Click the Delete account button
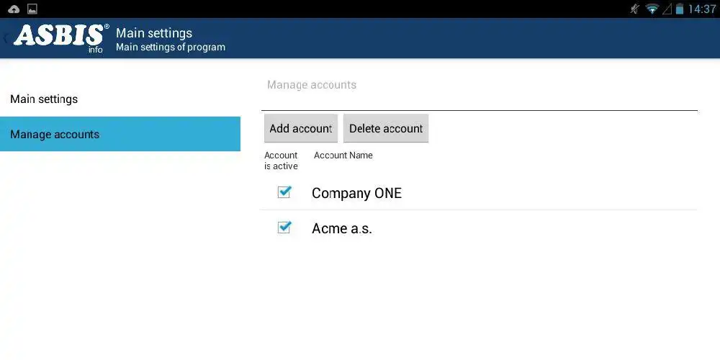 point(386,128)
